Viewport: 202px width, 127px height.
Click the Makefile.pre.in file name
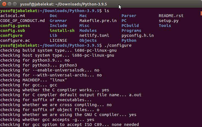tap(98, 21)
